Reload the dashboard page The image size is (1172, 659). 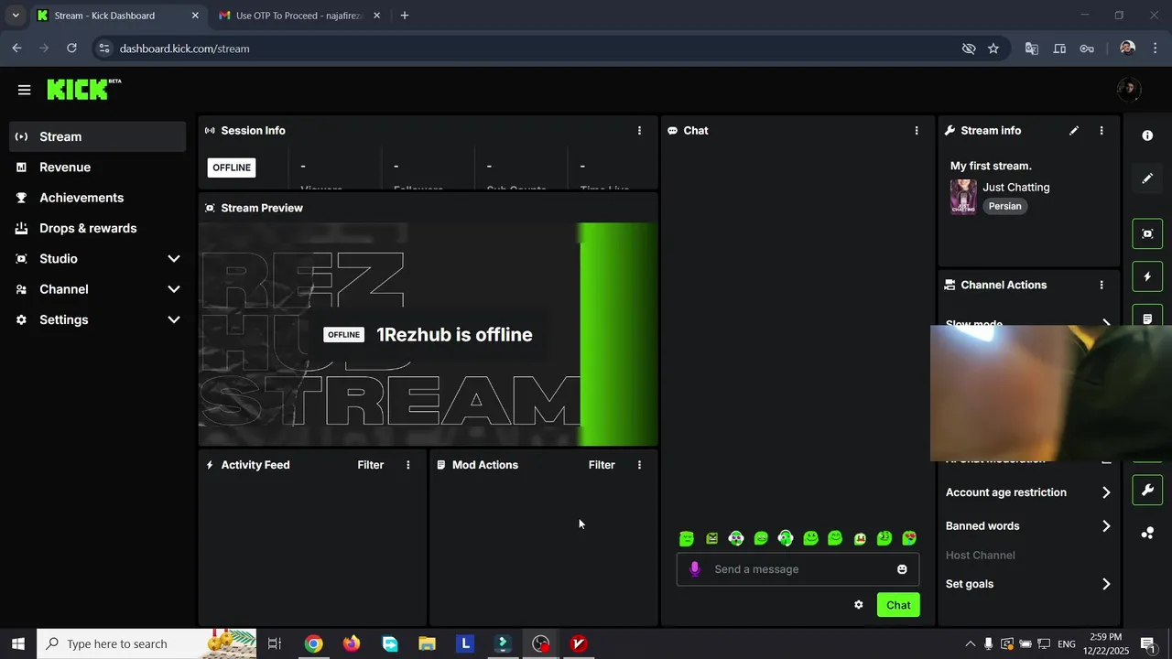71,49
